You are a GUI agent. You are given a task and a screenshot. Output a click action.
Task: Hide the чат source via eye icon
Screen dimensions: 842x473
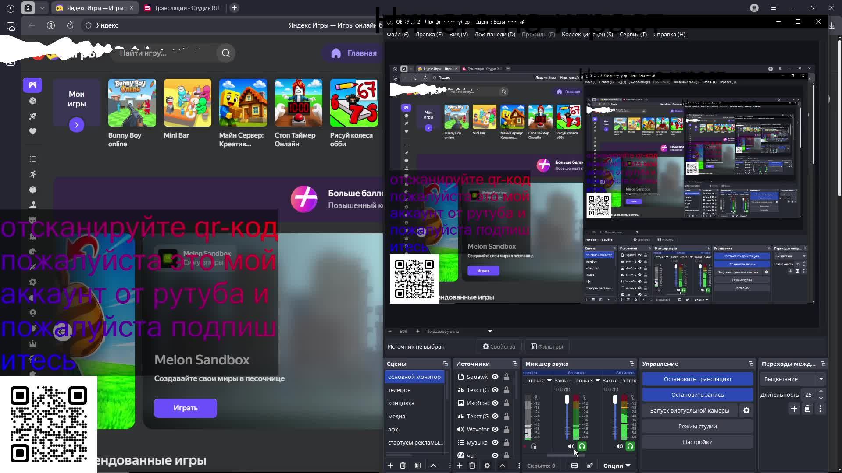(x=495, y=455)
